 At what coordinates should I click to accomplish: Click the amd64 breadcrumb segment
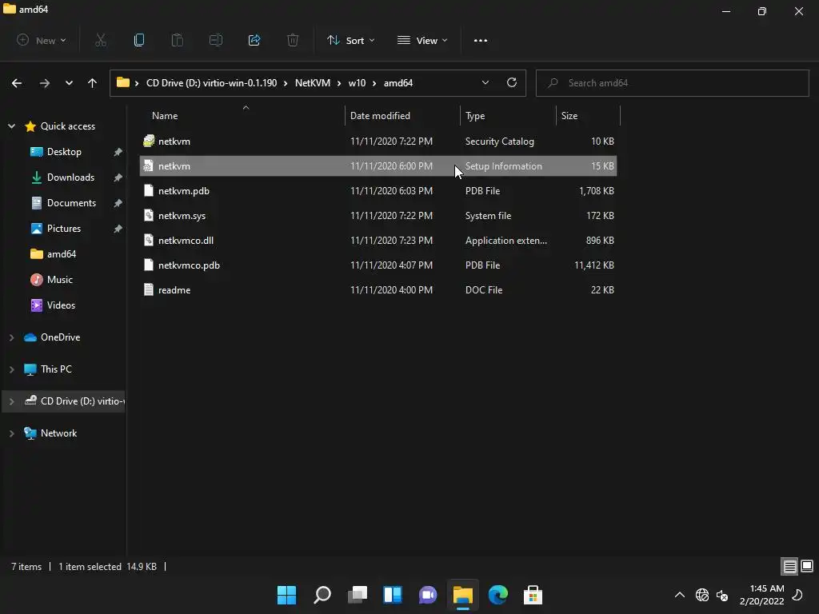398,83
